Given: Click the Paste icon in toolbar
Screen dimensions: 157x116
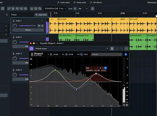Looking at the screenshot, I should coord(40,9).
